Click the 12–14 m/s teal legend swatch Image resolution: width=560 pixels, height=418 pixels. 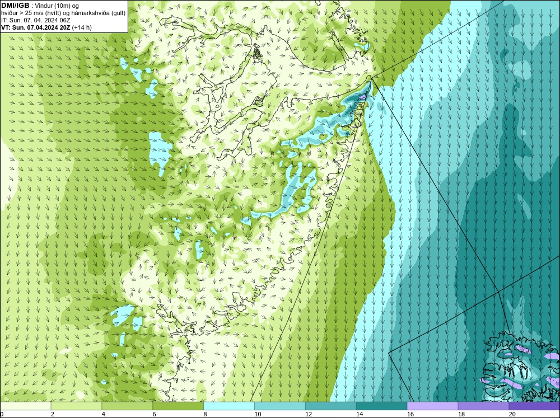(x=331, y=406)
